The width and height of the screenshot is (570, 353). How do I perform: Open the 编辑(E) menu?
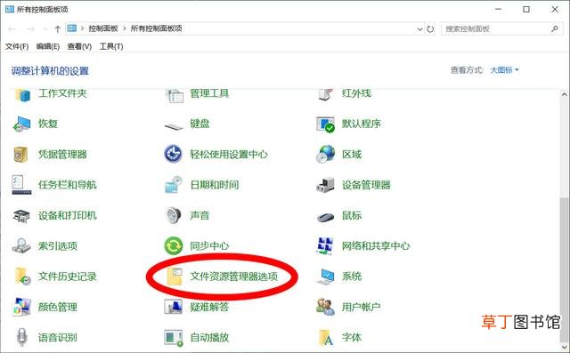[48, 46]
